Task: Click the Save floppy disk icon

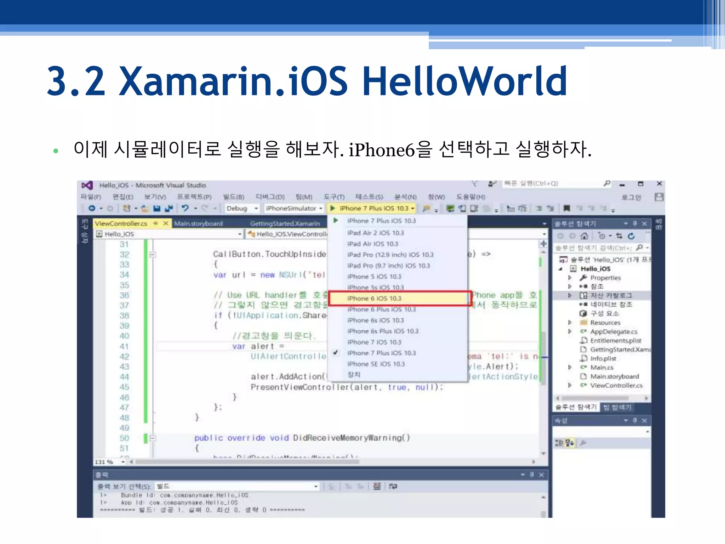Action: [x=157, y=208]
